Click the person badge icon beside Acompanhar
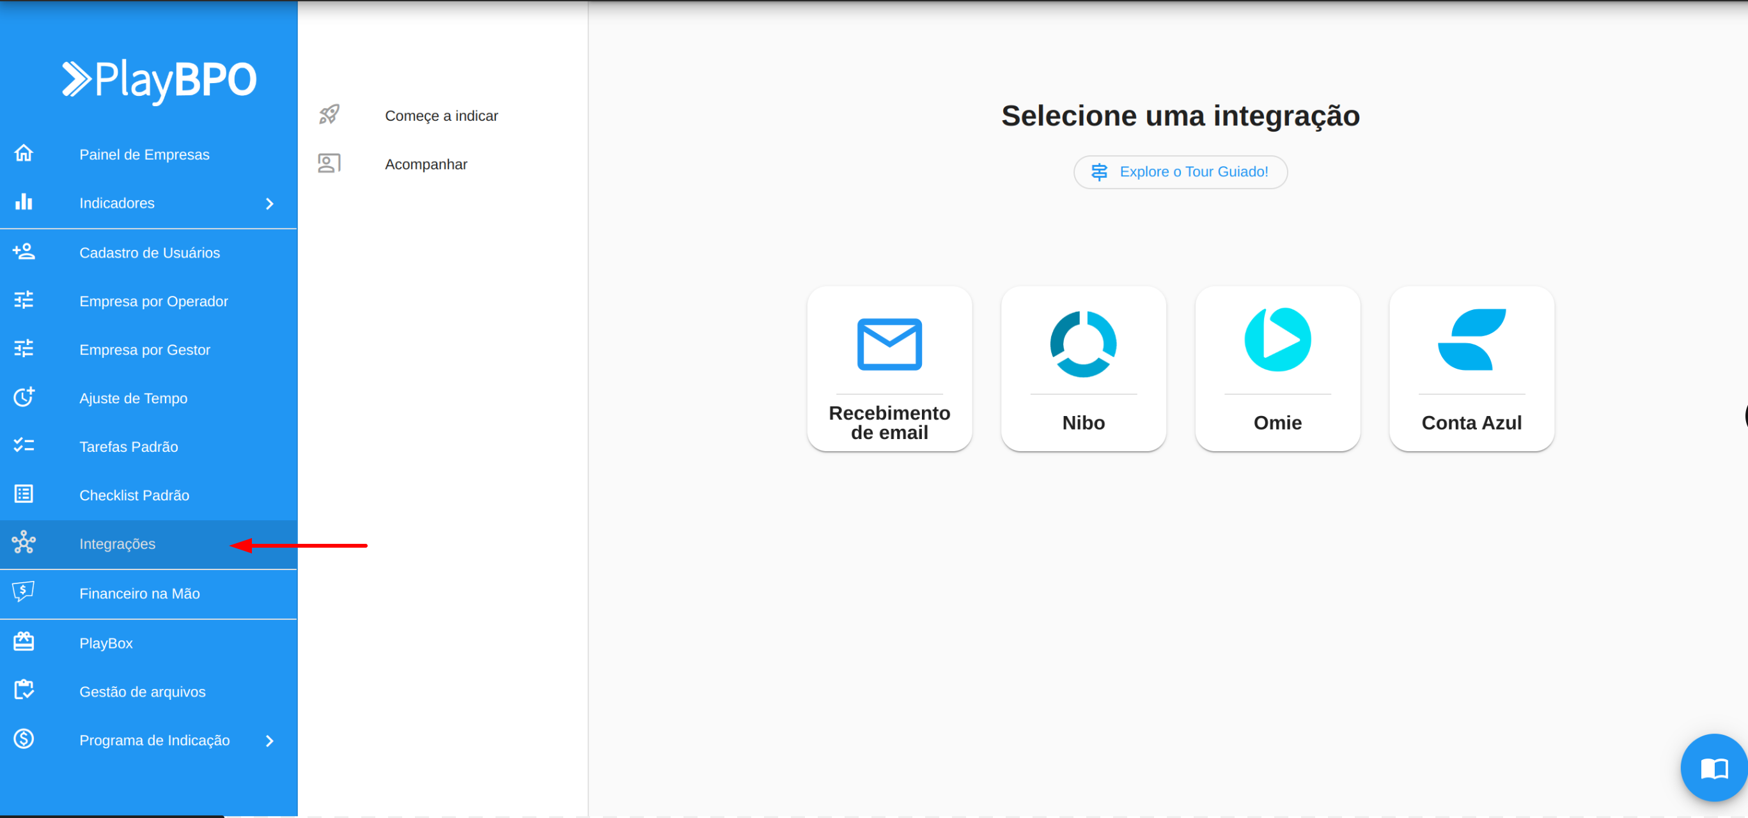The height and width of the screenshot is (818, 1748). (329, 164)
